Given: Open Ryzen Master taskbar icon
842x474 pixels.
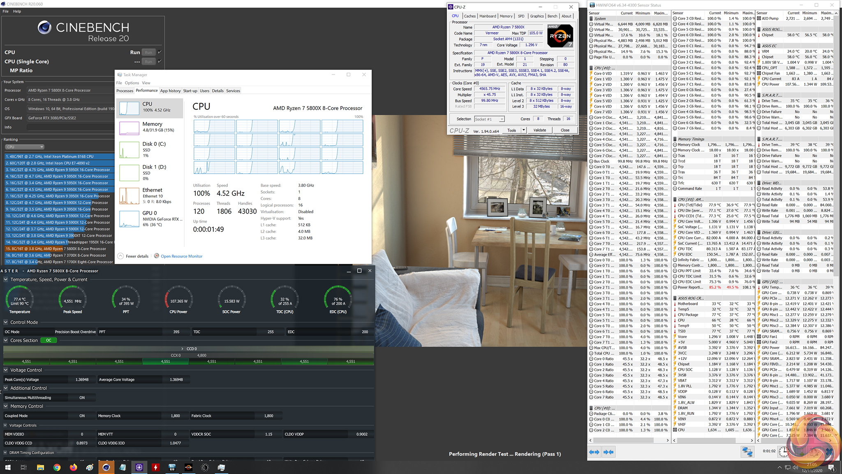Looking at the screenshot, I should pyautogui.click(x=188, y=467).
